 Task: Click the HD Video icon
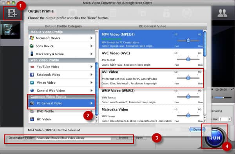tap(32, 119)
